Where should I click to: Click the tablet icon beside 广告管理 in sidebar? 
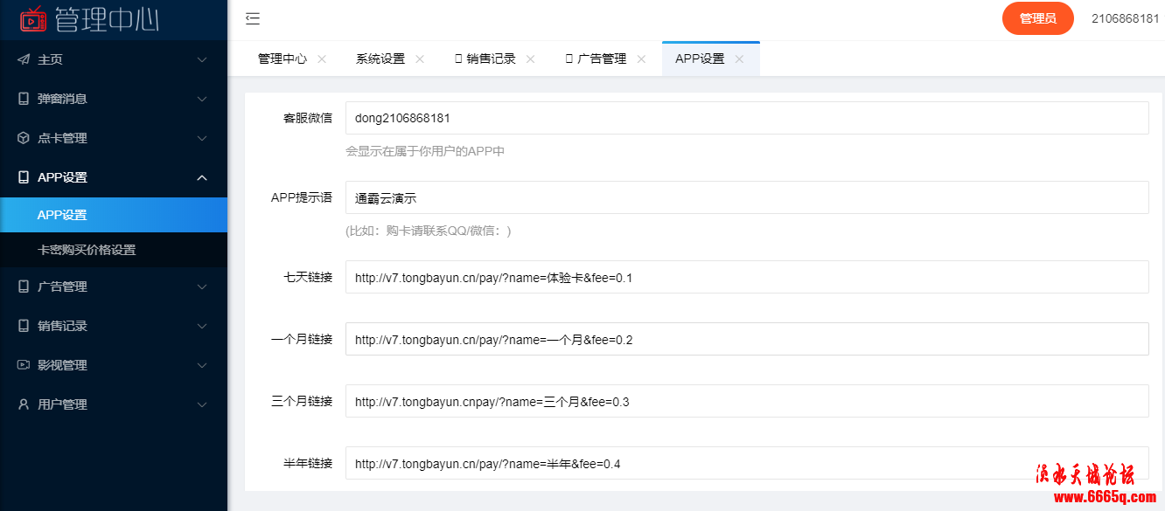tap(24, 287)
